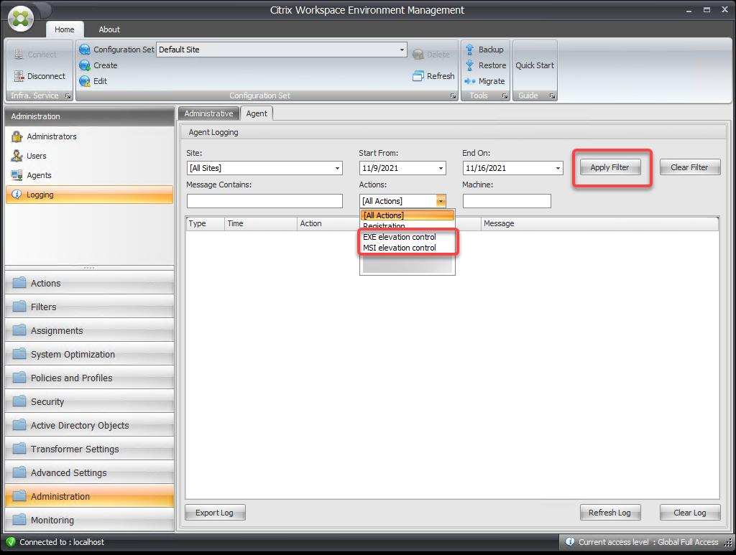Click the Restore arrow icon

(x=469, y=65)
